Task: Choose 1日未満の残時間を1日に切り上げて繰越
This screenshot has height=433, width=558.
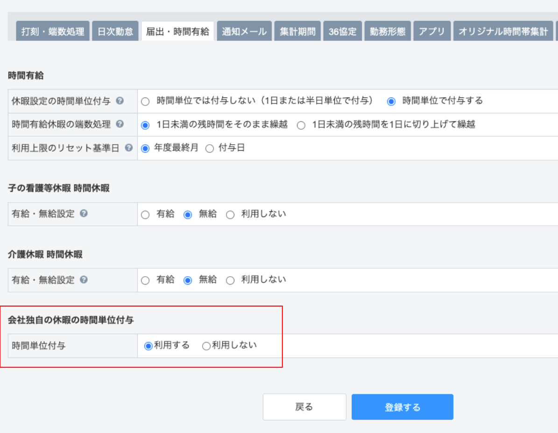Action: pyautogui.click(x=301, y=125)
